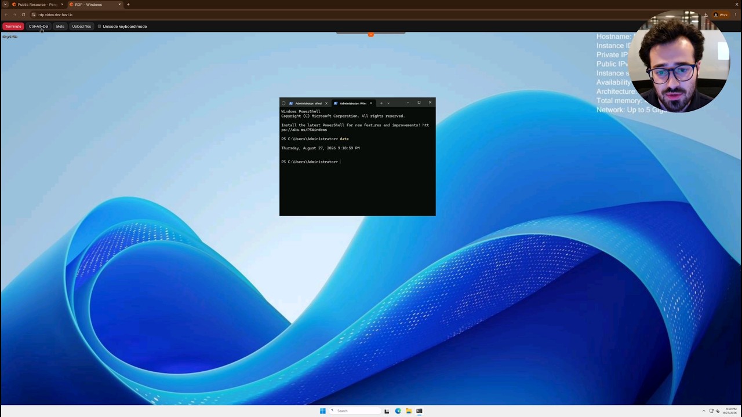Add a new terminal tab with plus
The width and height of the screenshot is (742, 417).
click(x=381, y=103)
